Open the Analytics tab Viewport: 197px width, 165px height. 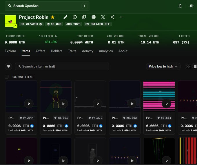click(106, 51)
